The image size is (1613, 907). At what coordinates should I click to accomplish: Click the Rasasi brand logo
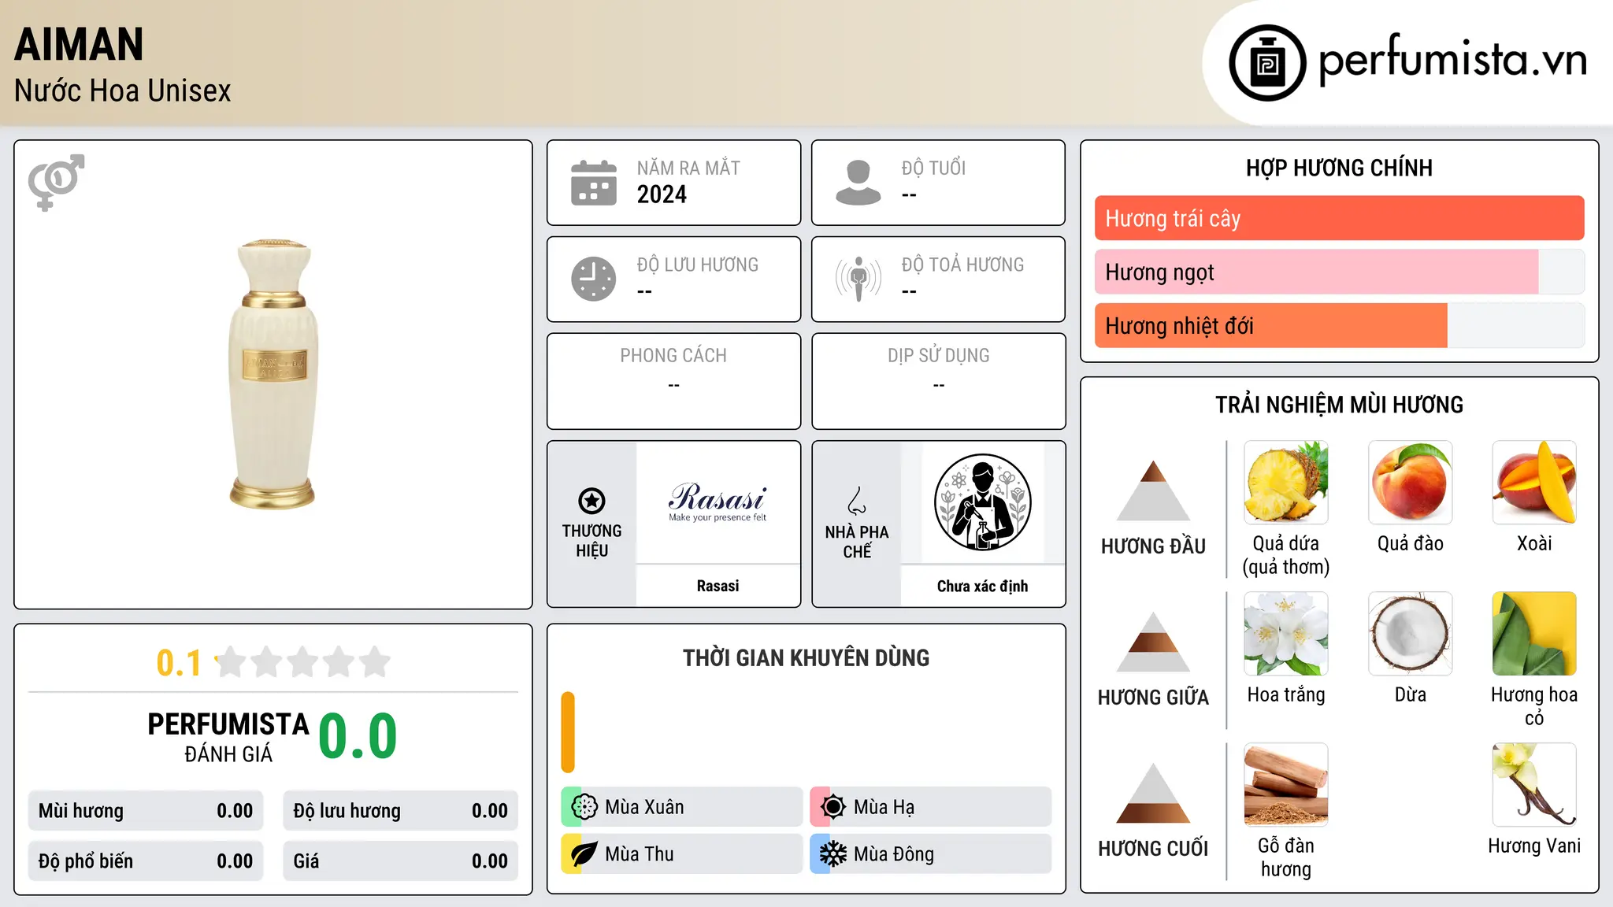coord(718,502)
